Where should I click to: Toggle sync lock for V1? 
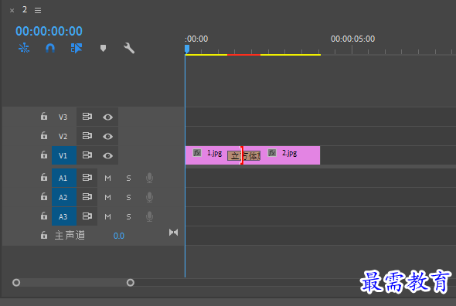pos(87,155)
